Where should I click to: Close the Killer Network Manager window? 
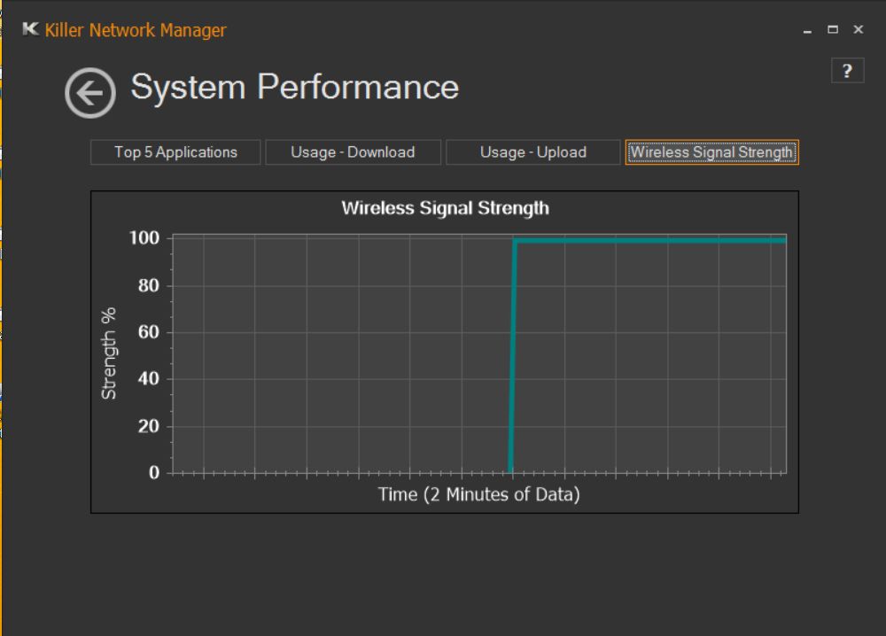[x=859, y=29]
